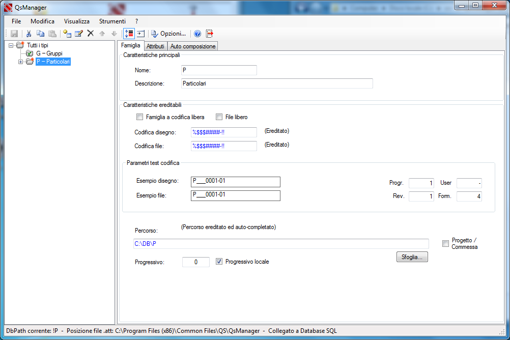Viewport: 510px width, 340px height.
Task: Click the 'Collegato a Database SQL' status text
Action: coord(302,331)
